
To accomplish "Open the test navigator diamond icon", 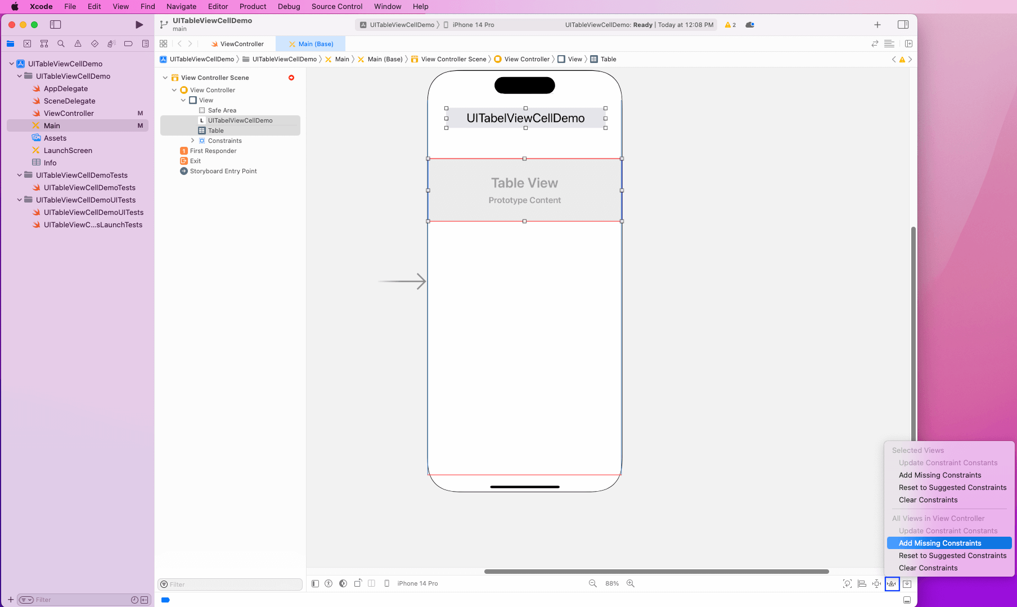I will pyautogui.click(x=94, y=43).
